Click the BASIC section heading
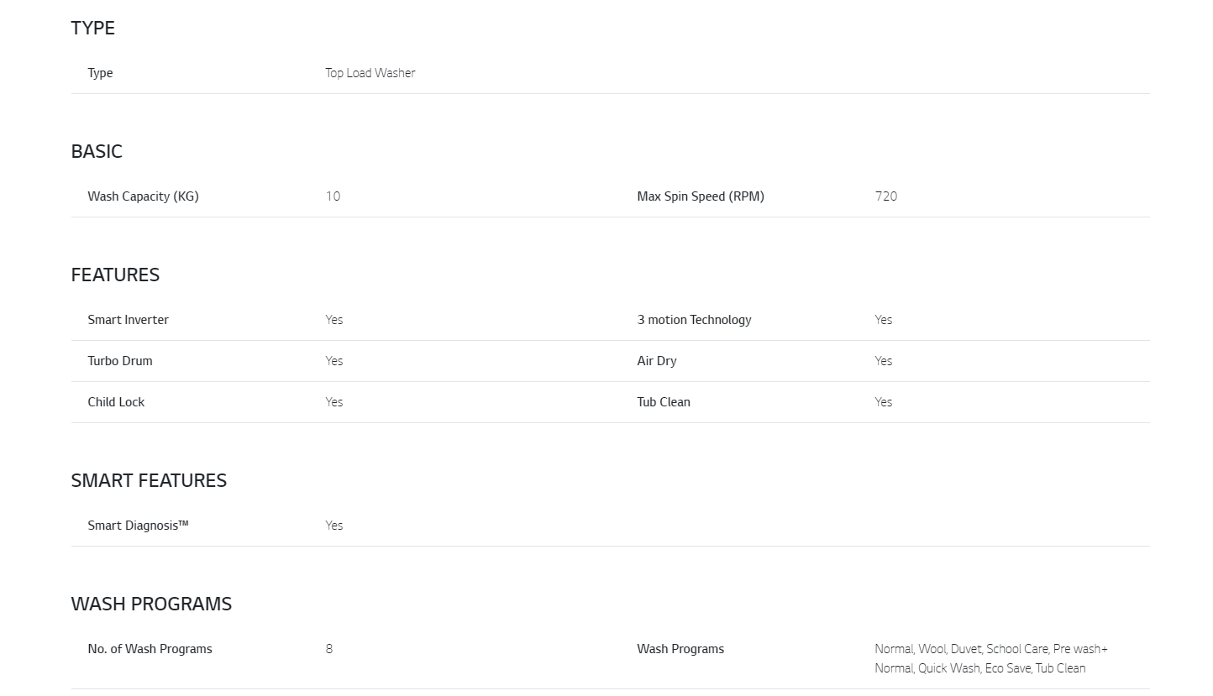This screenshot has width=1213, height=696. [97, 151]
